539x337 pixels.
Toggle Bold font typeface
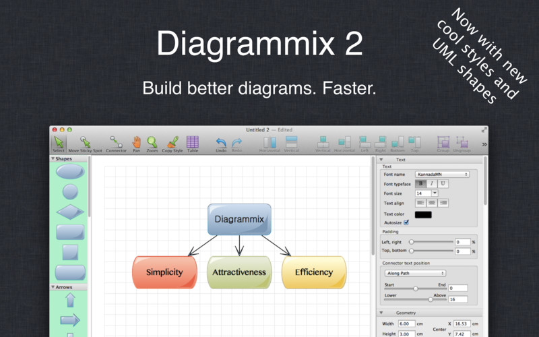(x=420, y=183)
